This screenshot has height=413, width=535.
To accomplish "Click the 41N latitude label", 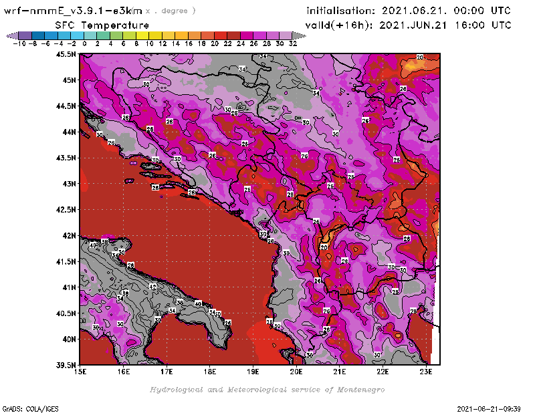I will (69, 287).
